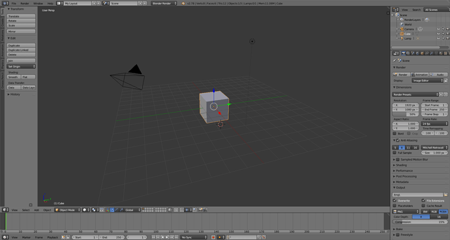Open the Modifiers wrench tab icon
Screen dimensions: 450x240
tap(431, 53)
